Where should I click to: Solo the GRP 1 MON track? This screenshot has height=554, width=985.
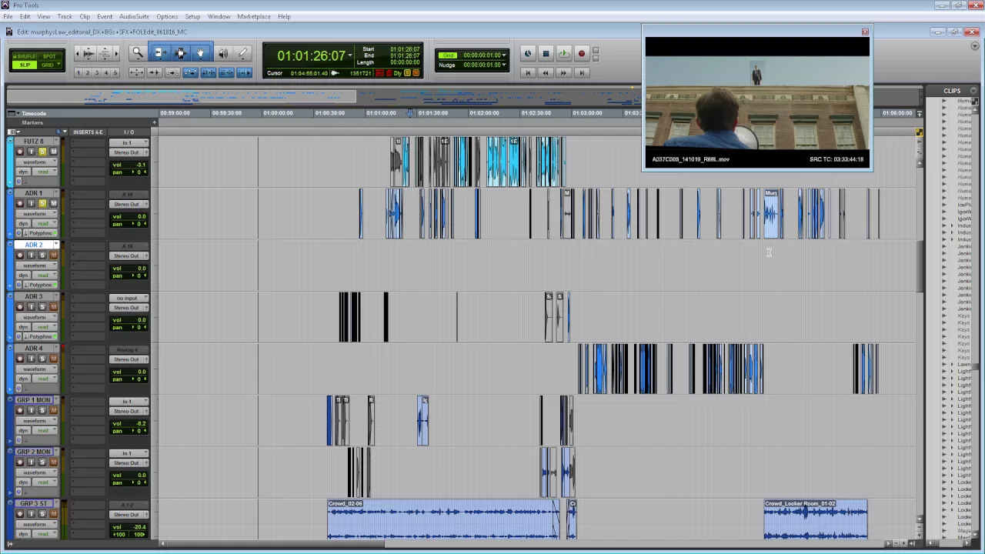pos(42,410)
